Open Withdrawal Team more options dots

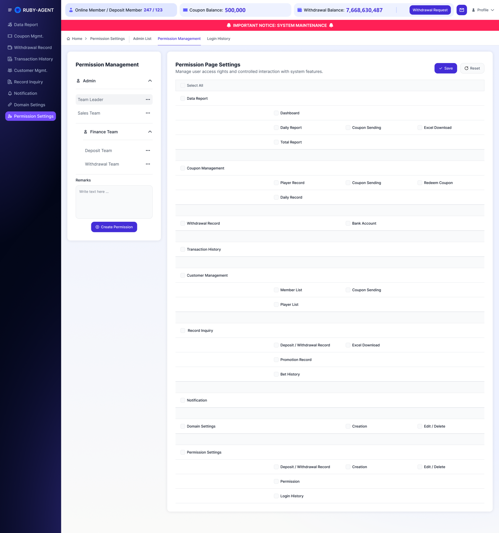(x=148, y=164)
